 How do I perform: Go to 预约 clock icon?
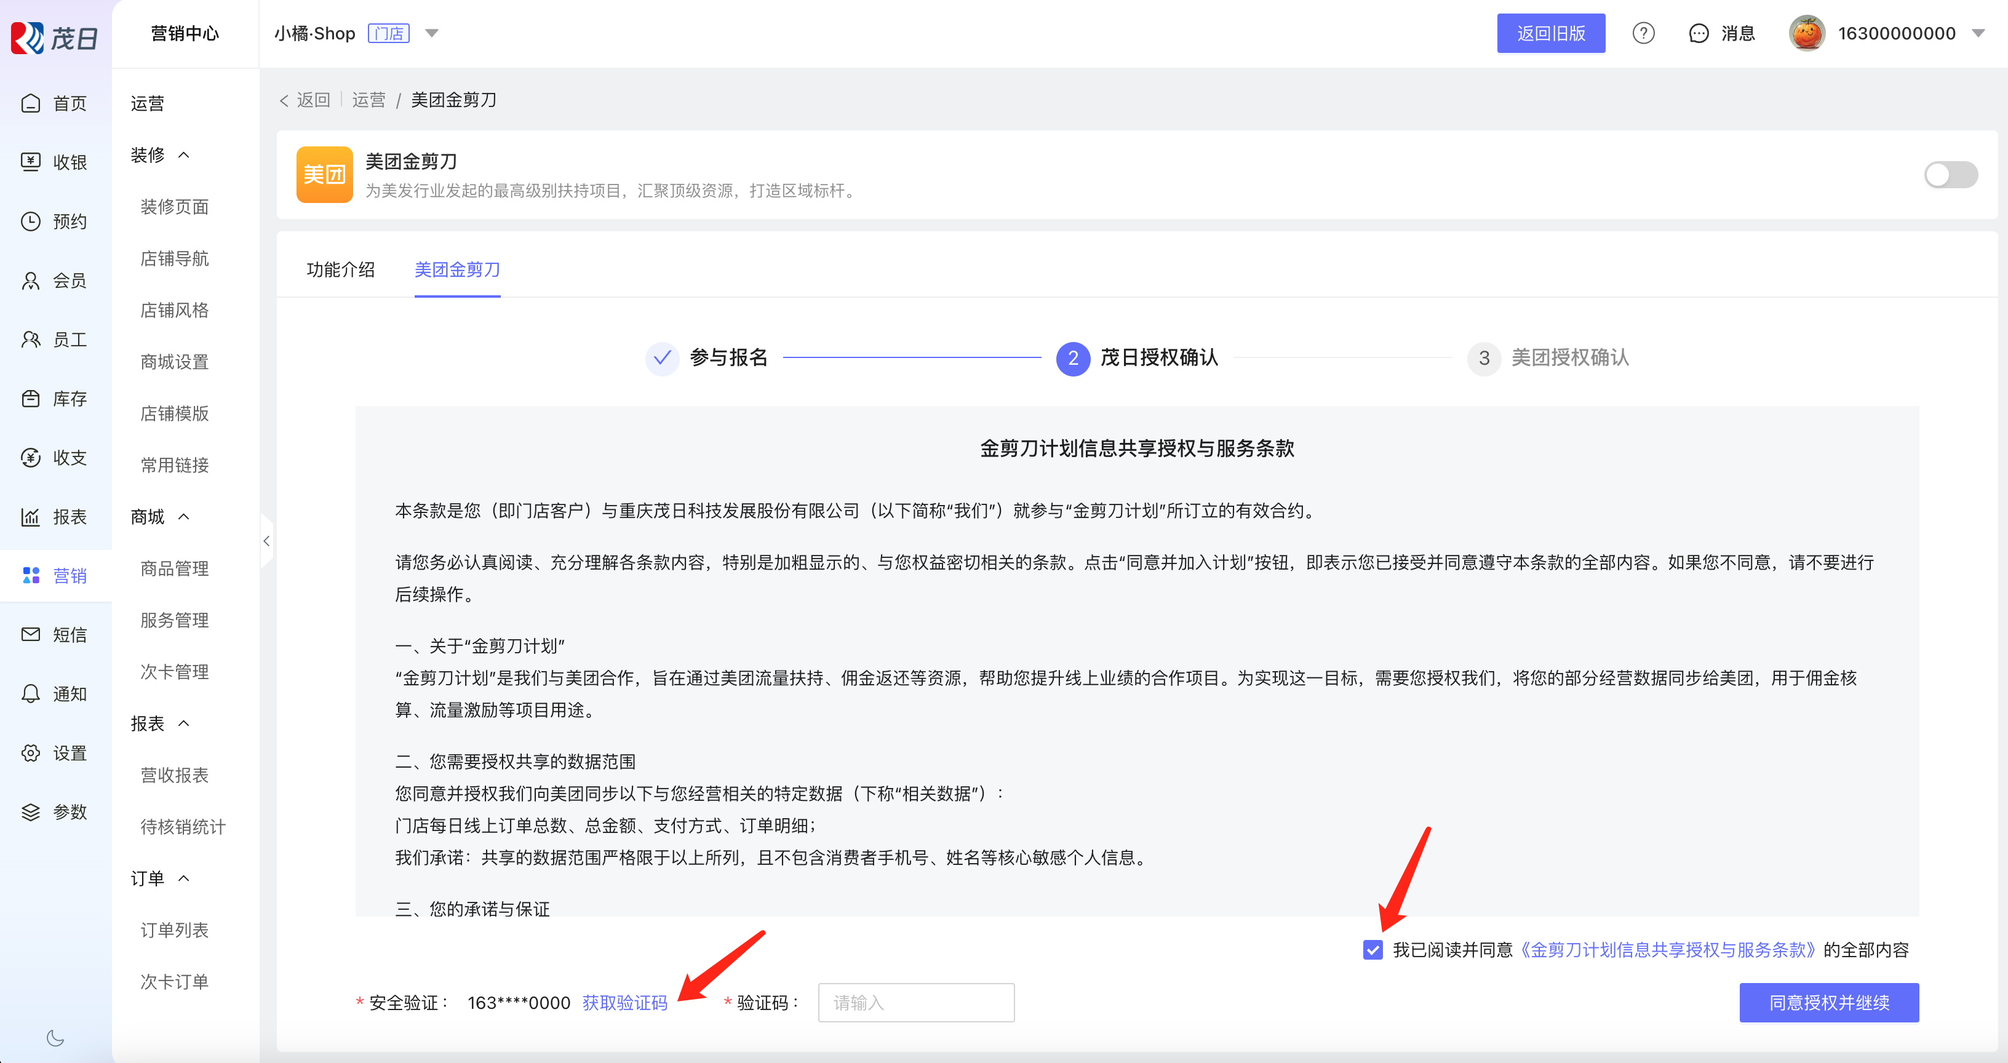tap(30, 221)
